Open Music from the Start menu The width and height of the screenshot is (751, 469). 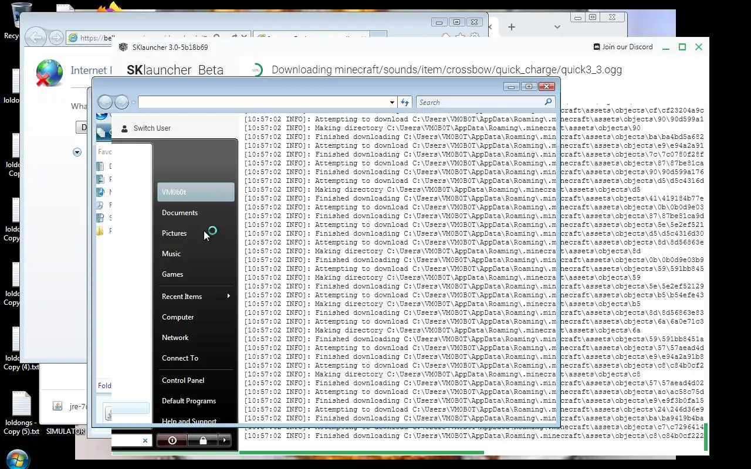click(171, 254)
